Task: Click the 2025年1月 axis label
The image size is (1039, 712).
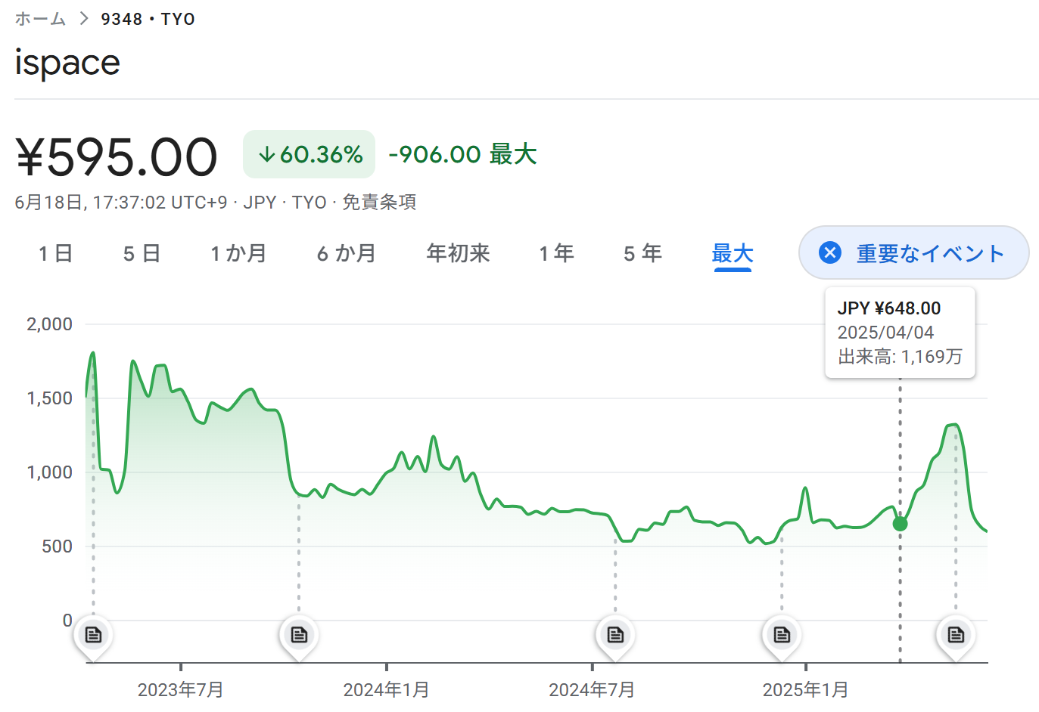Action: 805,690
